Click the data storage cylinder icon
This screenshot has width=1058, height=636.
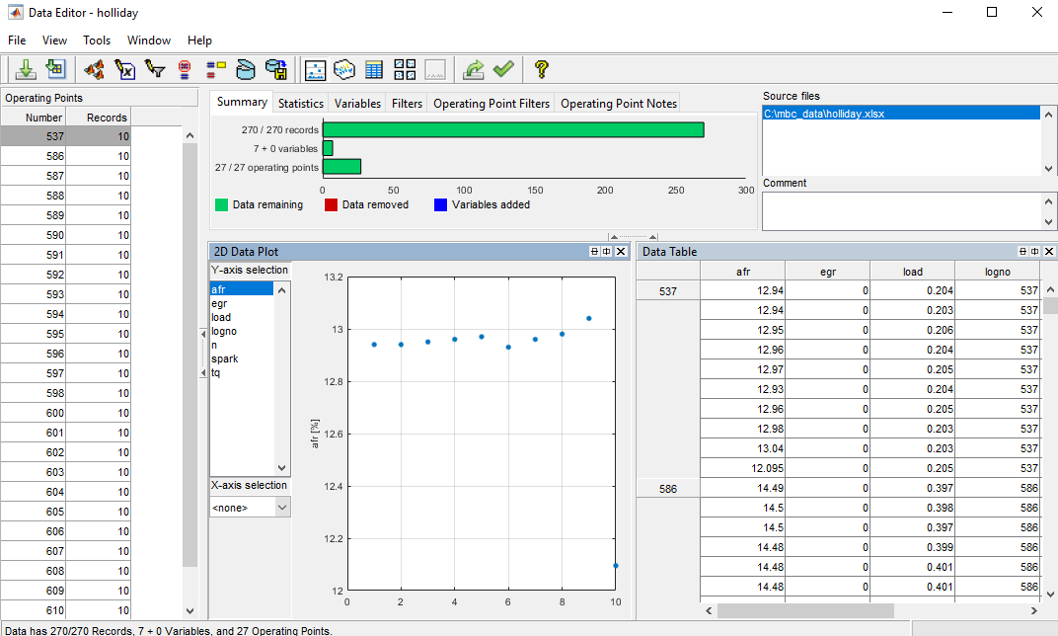tap(246, 69)
